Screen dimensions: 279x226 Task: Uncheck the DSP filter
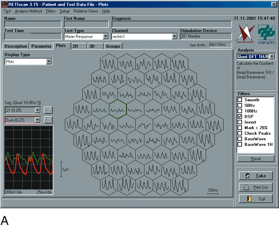click(x=240, y=117)
